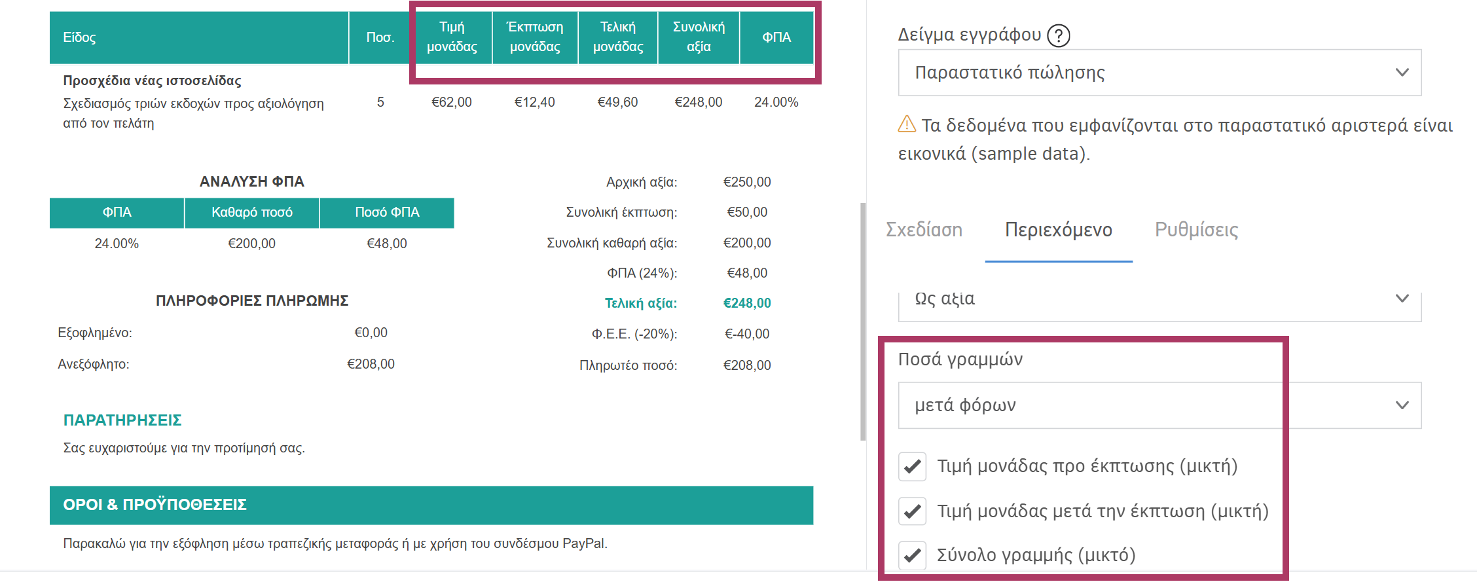Select the Τιμή μονάδας column header
Viewport: 1477px width, 584px height.
(x=452, y=37)
